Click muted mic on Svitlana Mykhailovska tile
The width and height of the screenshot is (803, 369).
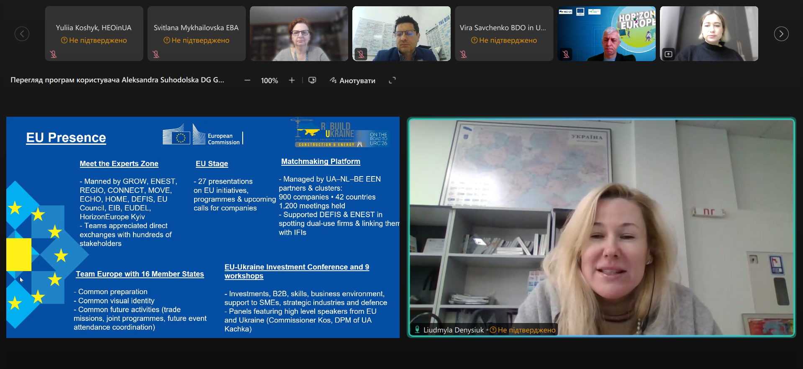(156, 54)
